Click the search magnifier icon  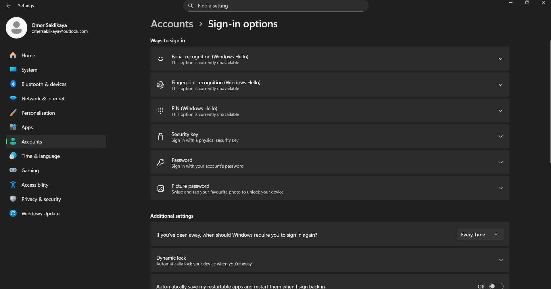click(x=190, y=6)
